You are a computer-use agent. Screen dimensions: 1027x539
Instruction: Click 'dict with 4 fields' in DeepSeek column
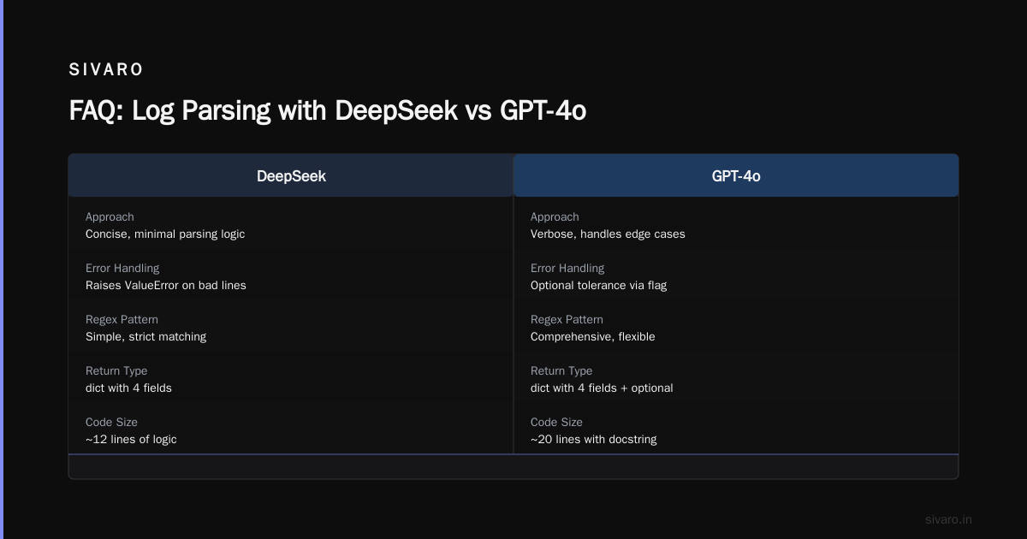(128, 388)
